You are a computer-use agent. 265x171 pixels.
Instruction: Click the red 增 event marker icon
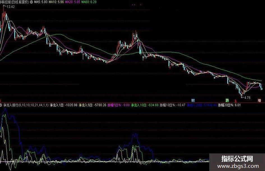259,100
